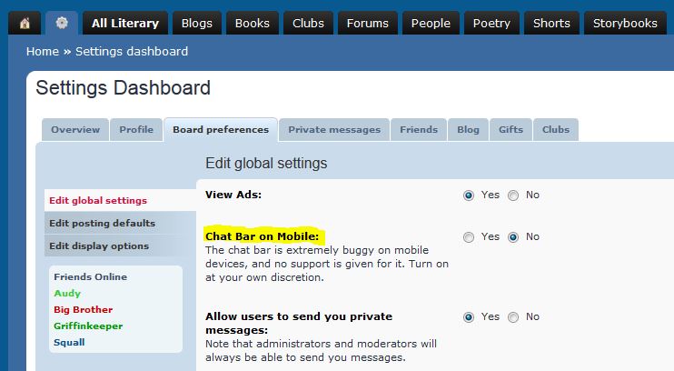Go to the Overview tab
The width and height of the screenshot is (674, 371).
click(75, 129)
